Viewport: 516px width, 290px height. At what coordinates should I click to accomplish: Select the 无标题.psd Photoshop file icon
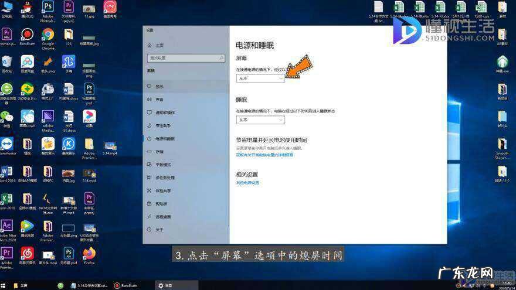click(69, 256)
